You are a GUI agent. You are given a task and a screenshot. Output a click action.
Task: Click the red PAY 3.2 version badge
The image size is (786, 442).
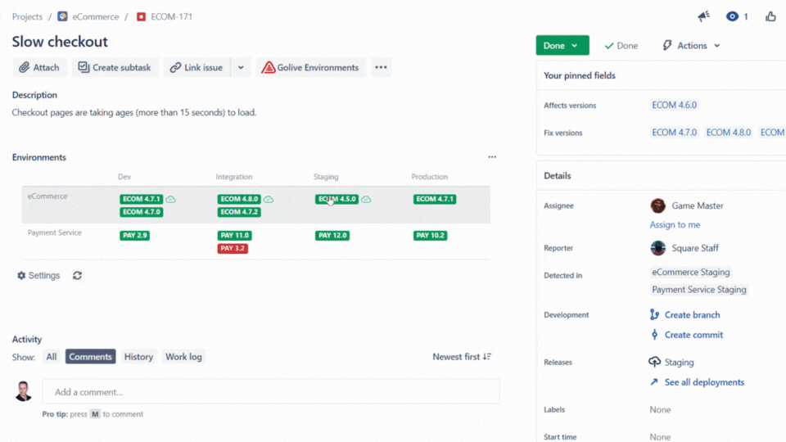click(233, 249)
